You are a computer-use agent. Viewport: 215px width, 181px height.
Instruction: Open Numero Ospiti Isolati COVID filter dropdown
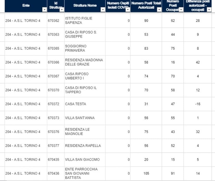coord(127,10)
